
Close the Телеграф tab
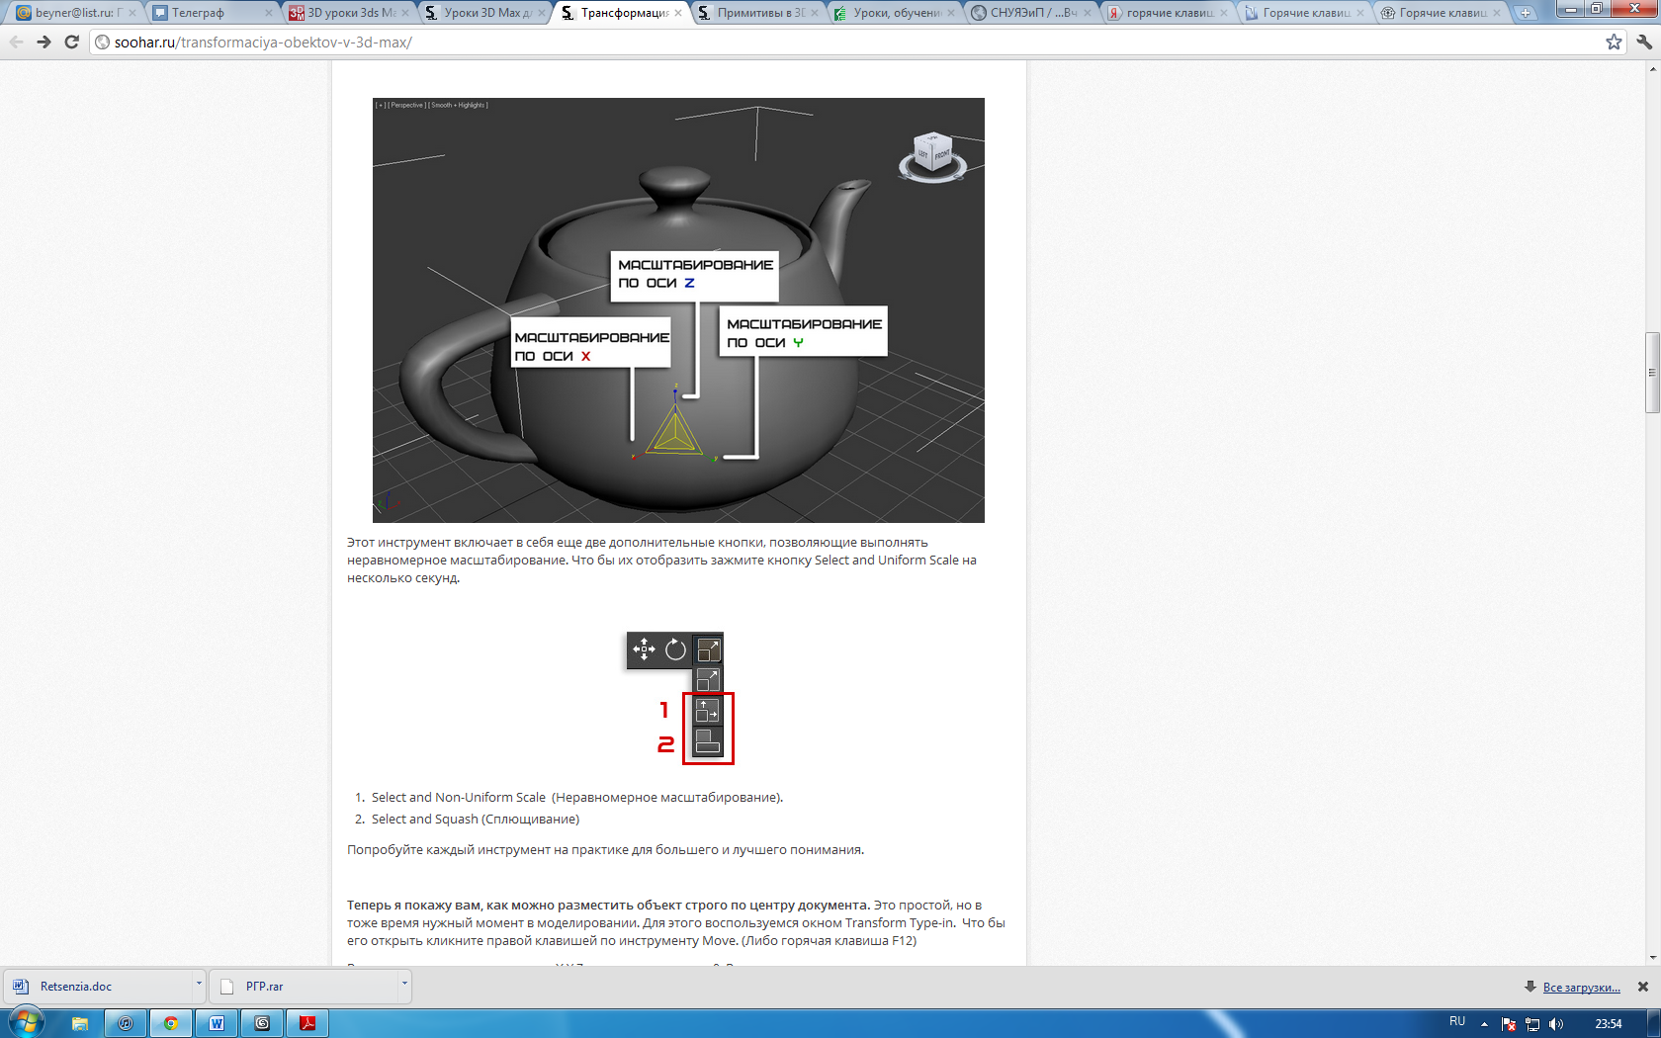269,13
